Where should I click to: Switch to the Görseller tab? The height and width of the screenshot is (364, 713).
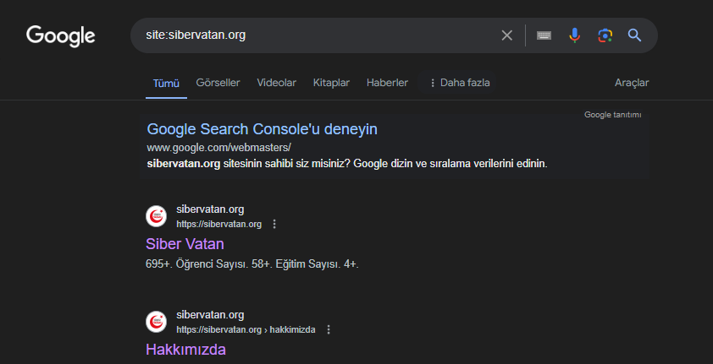tap(218, 83)
